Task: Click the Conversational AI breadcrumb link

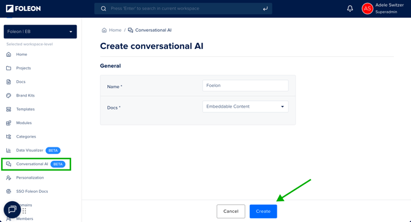Action: 153,30
